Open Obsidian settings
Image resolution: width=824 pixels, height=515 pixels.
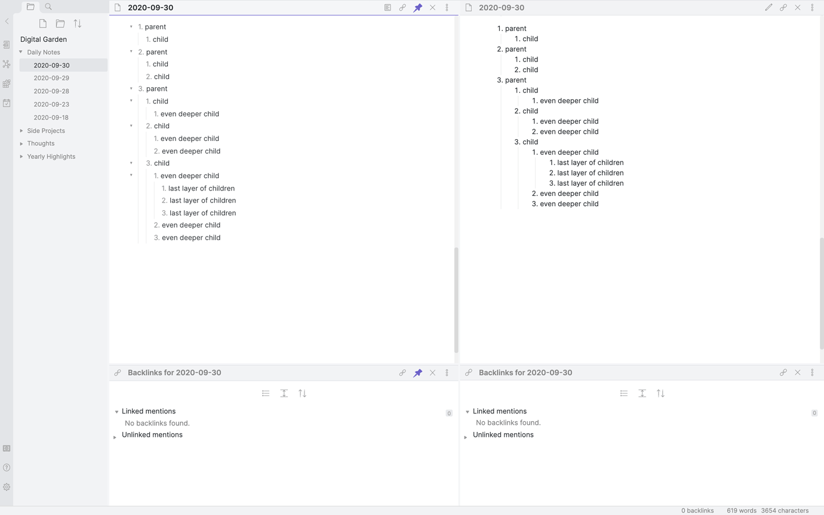[6, 486]
